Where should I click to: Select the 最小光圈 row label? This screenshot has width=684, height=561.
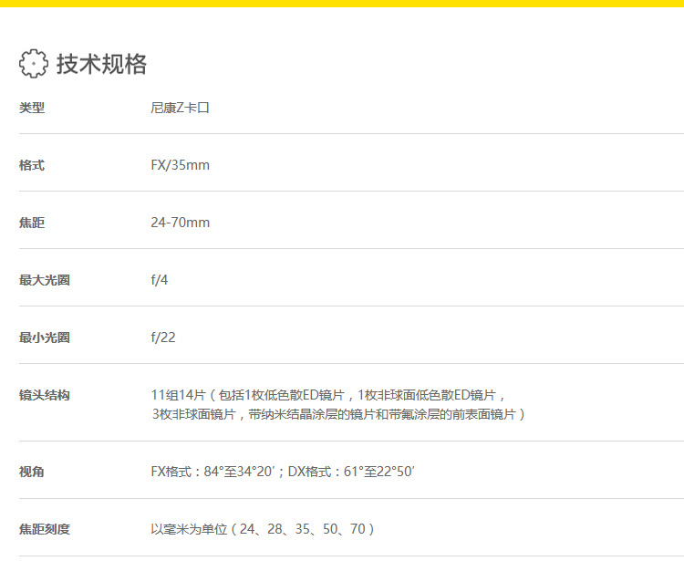[x=45, y=338]
